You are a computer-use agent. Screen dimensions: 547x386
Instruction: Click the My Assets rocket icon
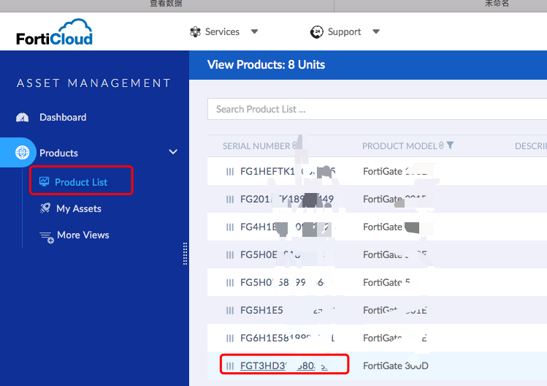(x=45, y=209)
